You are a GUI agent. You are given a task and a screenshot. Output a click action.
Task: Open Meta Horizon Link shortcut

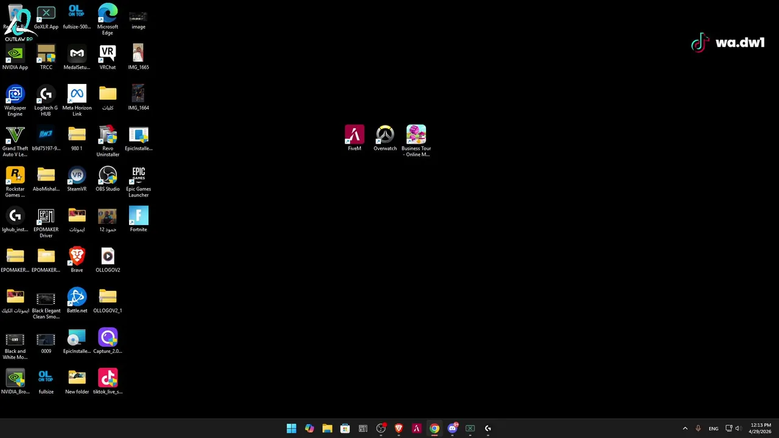77,101
